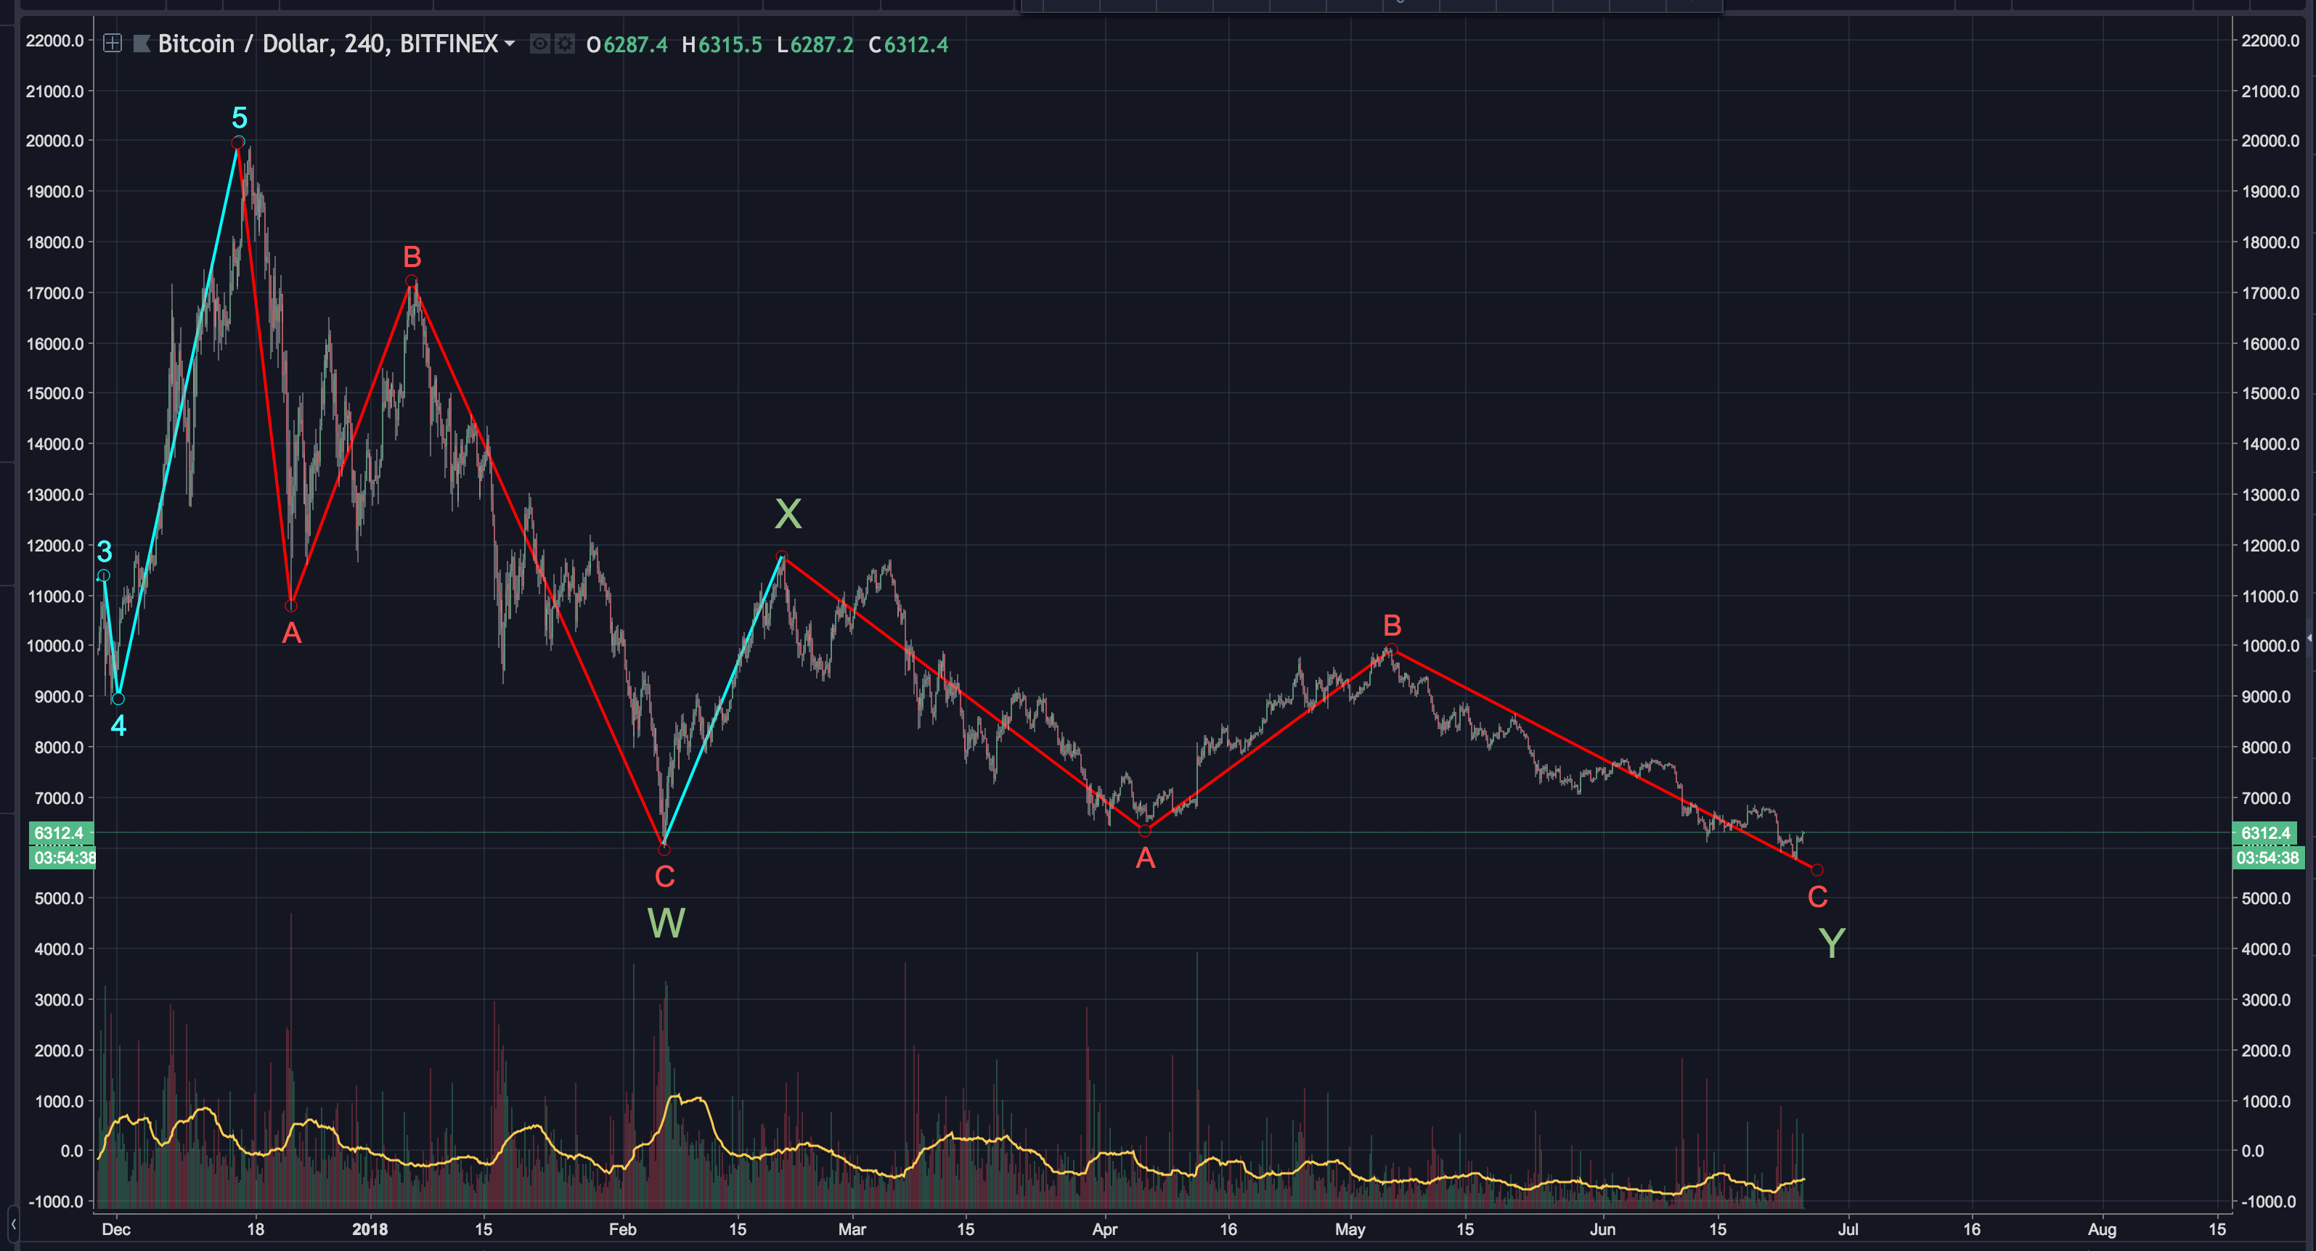
Task: Click the red A label near April
Action: click(x=1144, y=858)
